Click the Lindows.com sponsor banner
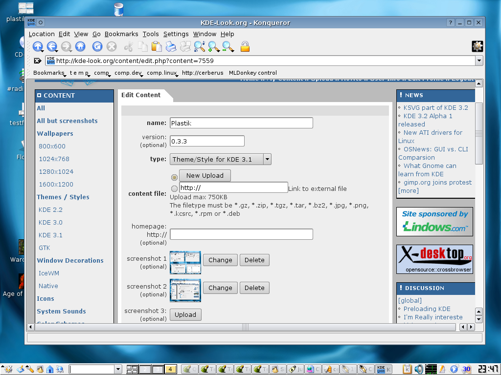Image resolution: width=501 pixels, height=375 pixels. pos(434,222)
